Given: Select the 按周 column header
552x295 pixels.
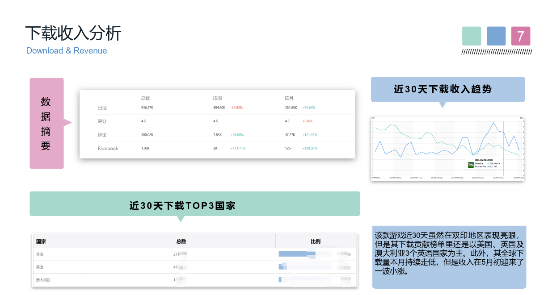Looking at the screenshot, I should click(217, 98).
